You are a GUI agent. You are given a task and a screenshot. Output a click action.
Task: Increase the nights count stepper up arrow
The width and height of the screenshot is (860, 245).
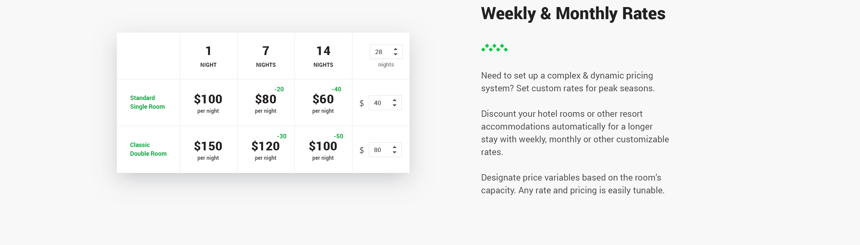[395, 49]
